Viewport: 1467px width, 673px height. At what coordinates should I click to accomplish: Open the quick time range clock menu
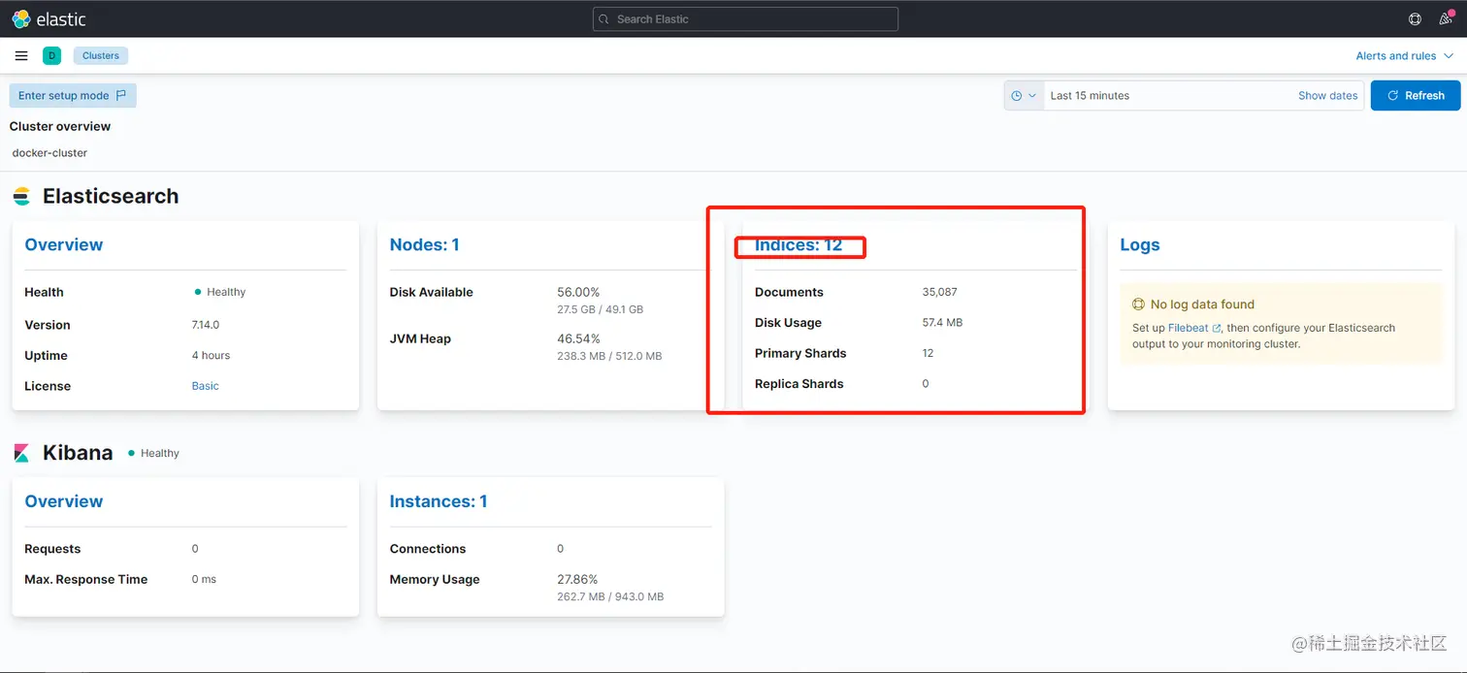1024,96
